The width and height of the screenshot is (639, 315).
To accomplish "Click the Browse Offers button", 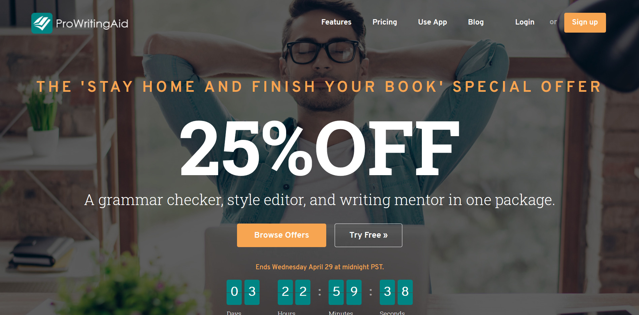I will (281, 235).
